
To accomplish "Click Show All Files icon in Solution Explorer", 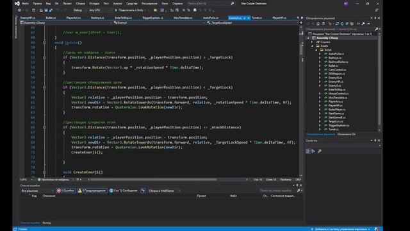I will (352, 24).
